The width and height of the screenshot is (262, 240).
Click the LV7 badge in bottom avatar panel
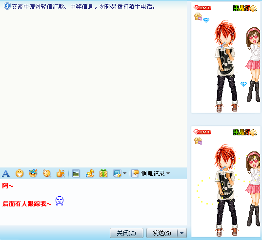click(202, 132)
